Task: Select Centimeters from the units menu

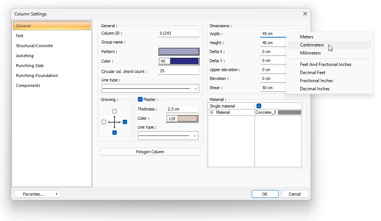Action: (312, 45)
